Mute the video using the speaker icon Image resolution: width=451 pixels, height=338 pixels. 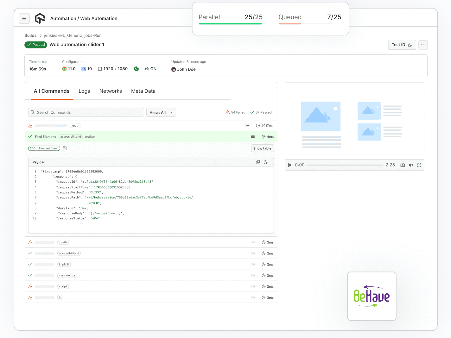coord(411,165)
